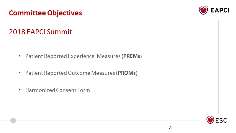Click the slide number 4
Screen dimensions: 236x133
pyautogui.click(x=171, y=128)
